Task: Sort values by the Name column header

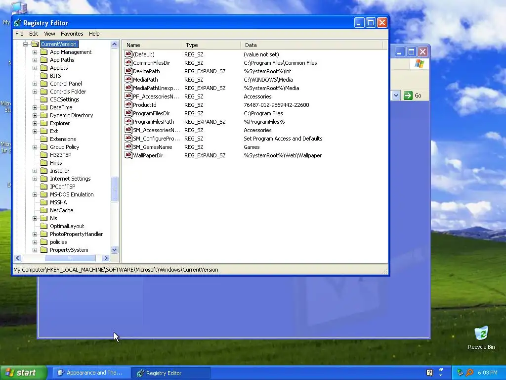Action: tap(152, 45)
